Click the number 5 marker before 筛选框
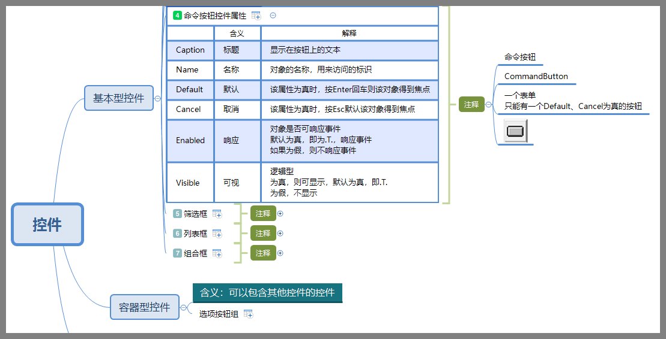 pos(178,214)
